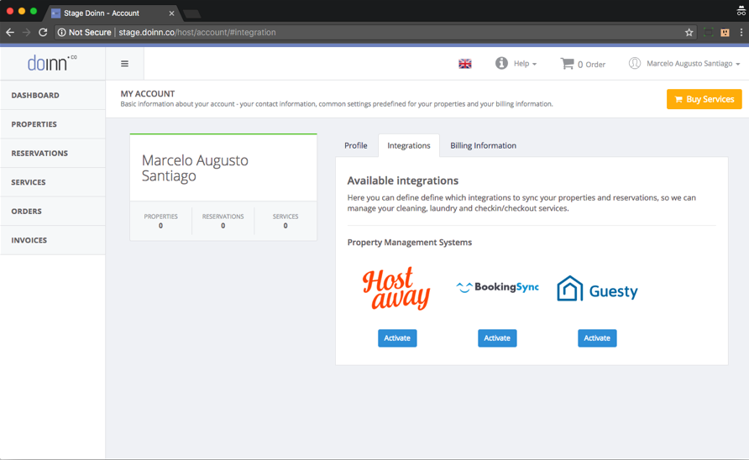The height and width of the screenshot is (460, 749).
Task: Click the Hostaway logo
Action: point(396,289)
